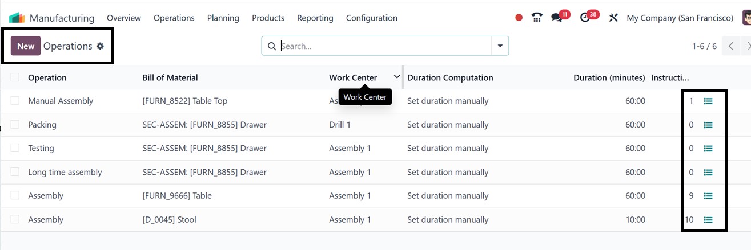Open instructions list icon for Stool Assembly
The height and width of the screenshot is (250, 751).
pos(708,220)
